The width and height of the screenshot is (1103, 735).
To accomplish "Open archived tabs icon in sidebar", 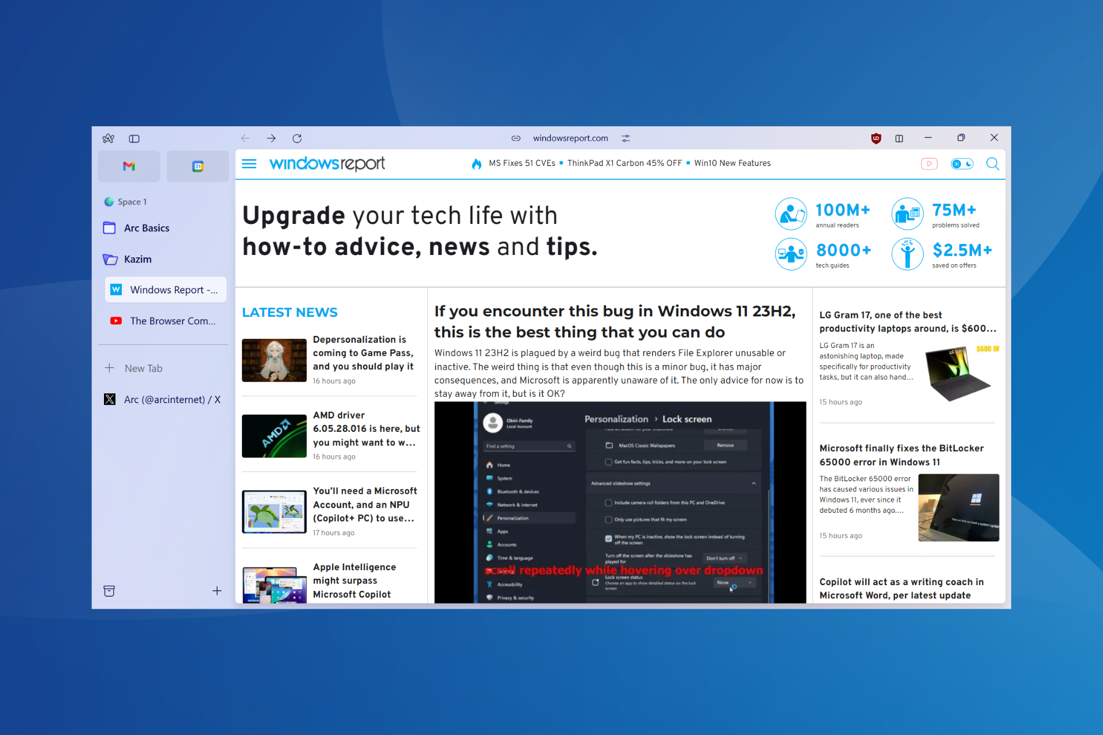I will (109, 591).
